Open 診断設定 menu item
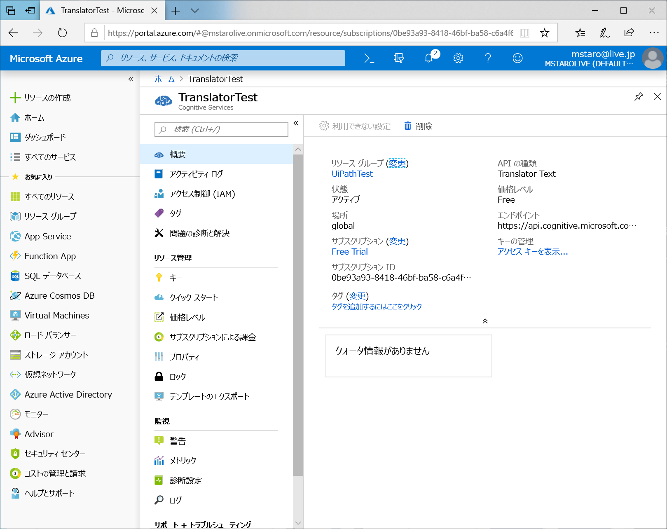The image size is (667, 529). 216,480
